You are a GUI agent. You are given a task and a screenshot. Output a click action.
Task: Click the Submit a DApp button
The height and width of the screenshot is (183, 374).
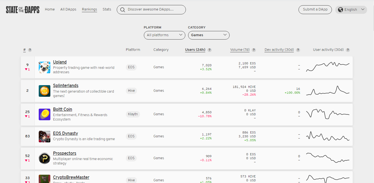click(x=315, y=9)
